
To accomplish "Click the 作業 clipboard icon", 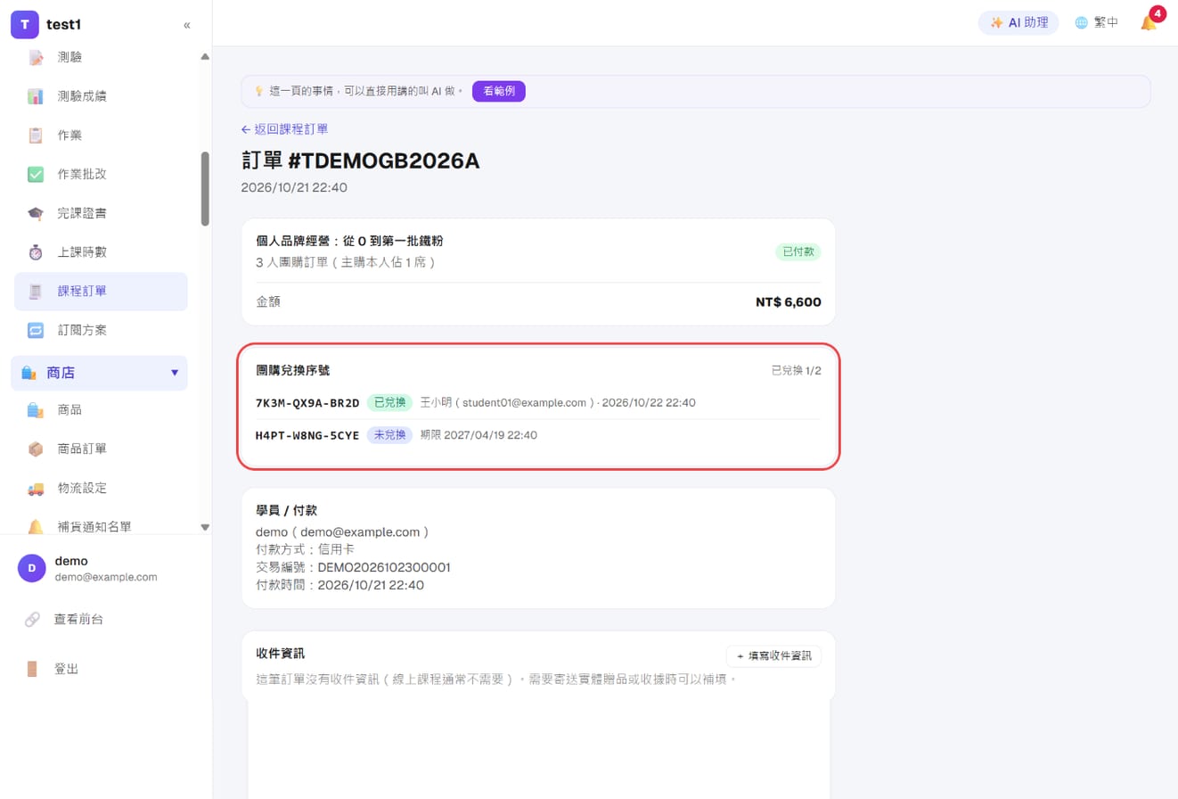I will [36, 136].
